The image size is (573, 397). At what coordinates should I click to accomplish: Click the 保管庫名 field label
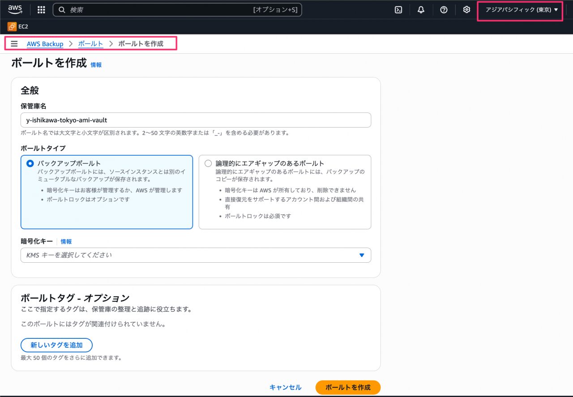[x=34, y=106]
